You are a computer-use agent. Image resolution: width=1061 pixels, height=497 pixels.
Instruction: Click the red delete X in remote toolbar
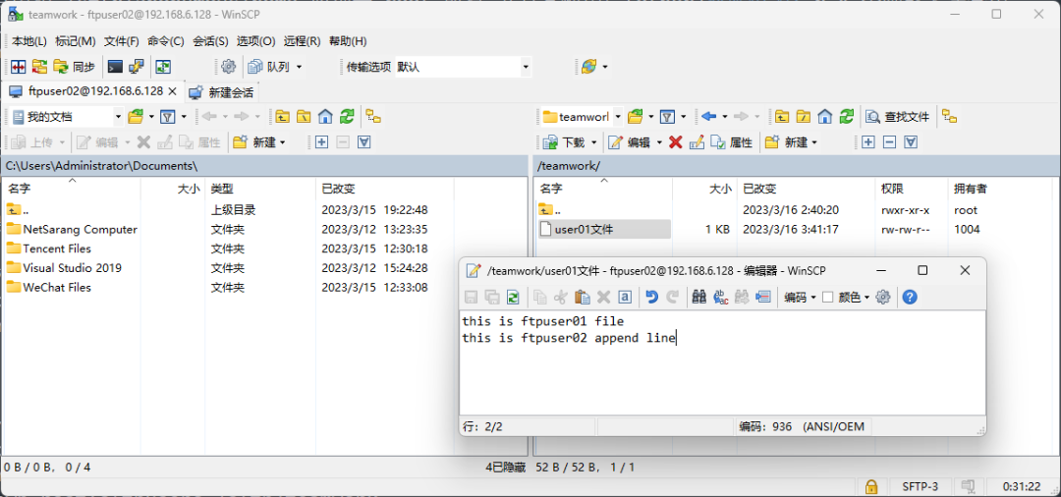[x=675, y=142]
